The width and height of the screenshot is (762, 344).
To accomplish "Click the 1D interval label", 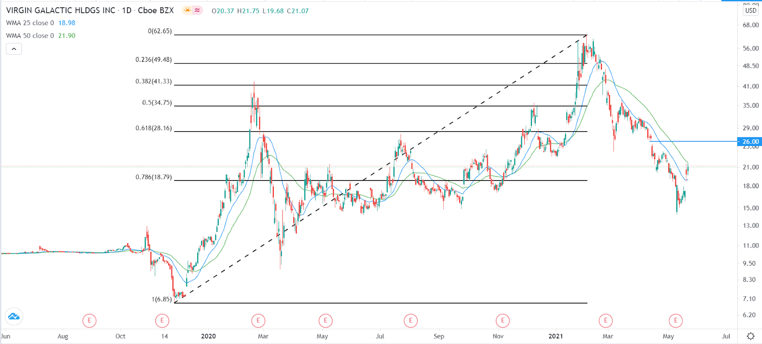I will [127, 10].
